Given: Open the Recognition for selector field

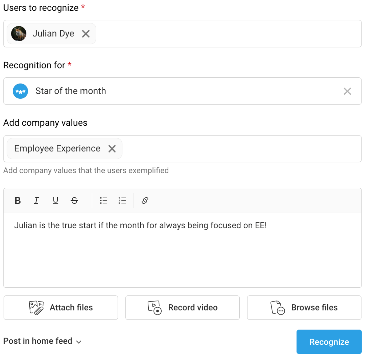Looking at the screenshot, I should [182, 91].
